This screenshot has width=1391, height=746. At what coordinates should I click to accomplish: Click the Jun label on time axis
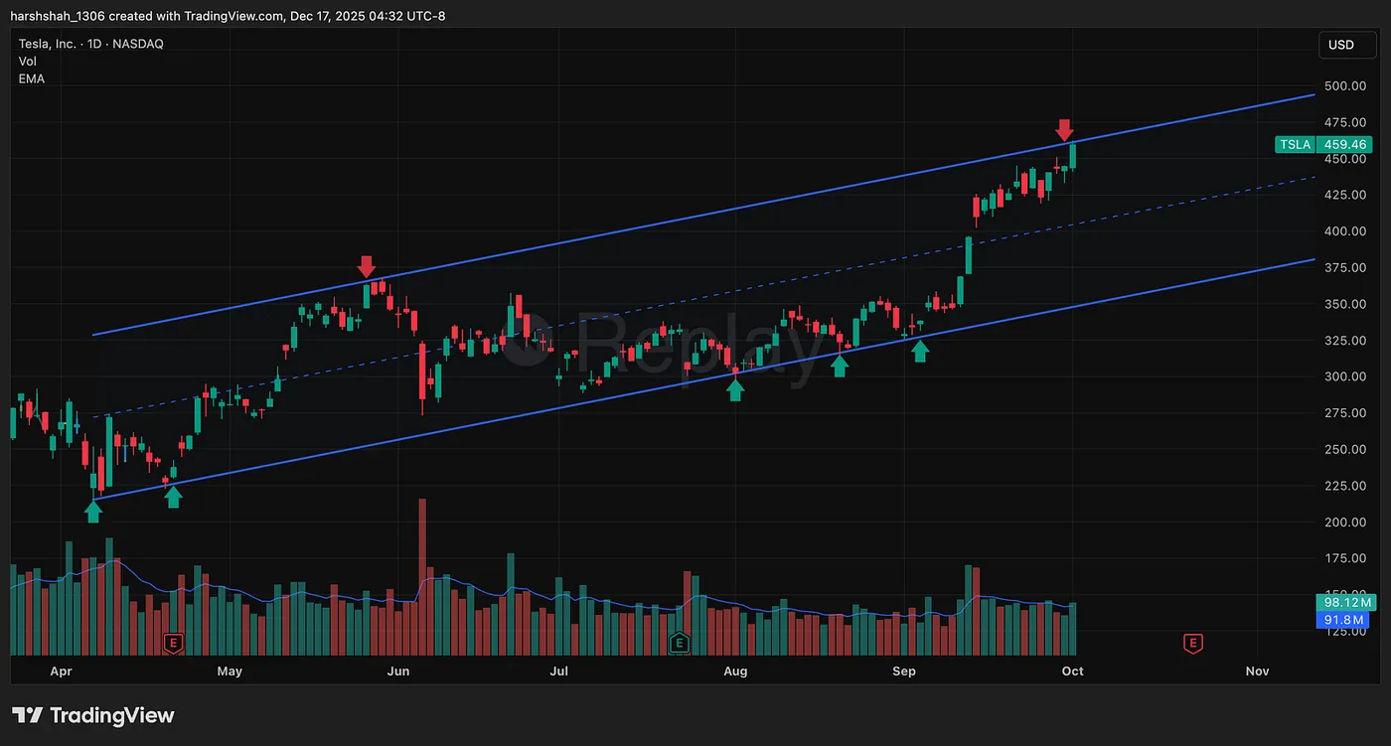[x=398, y=671]
